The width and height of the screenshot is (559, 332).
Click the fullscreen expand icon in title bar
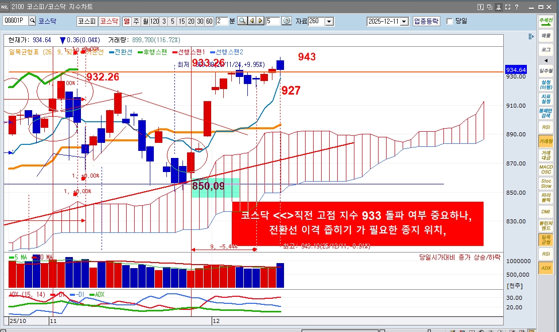coord(508,7)
